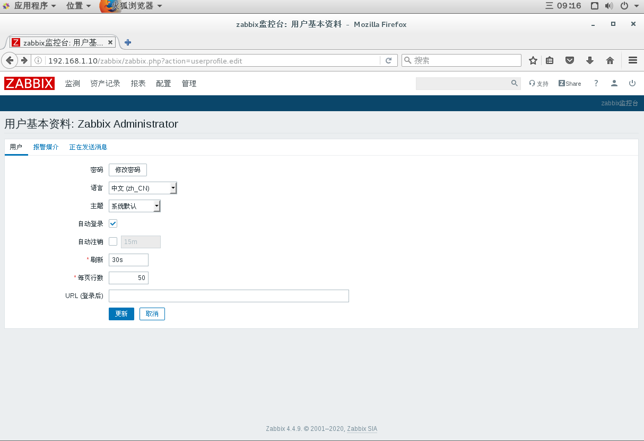Go back with Firefox back arrow
Screen dimensions: 644x441
10,60
